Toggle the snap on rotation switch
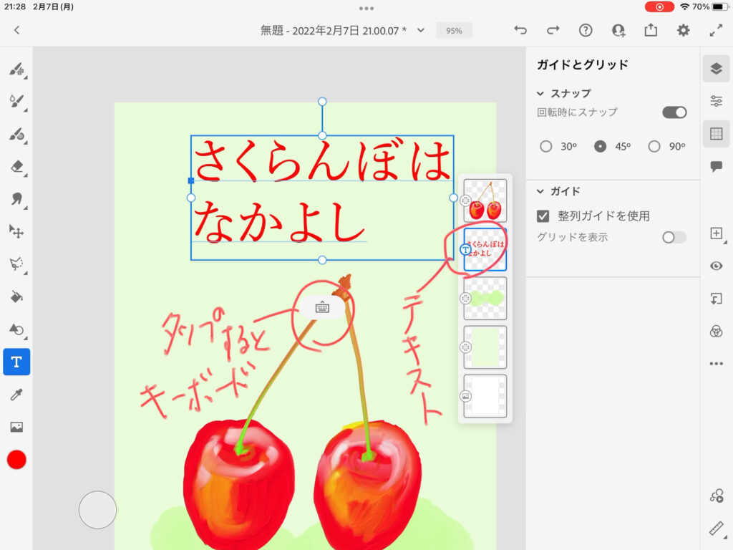 point(674,112)
